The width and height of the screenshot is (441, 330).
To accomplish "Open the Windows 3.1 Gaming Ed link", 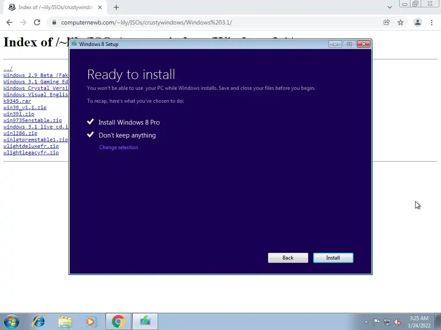I will coord(36,82).
